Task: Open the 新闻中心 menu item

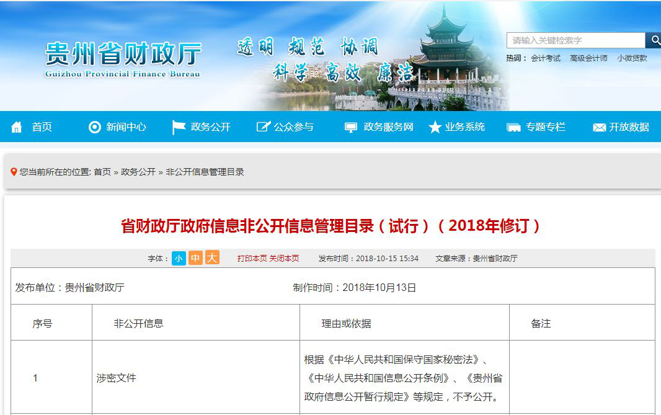Action: 126,127
